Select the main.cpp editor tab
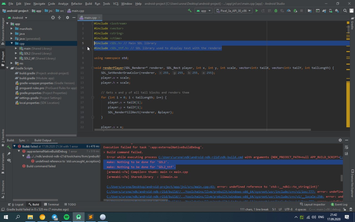The width and height of the screenshot is (355, 222). [90, 17]
